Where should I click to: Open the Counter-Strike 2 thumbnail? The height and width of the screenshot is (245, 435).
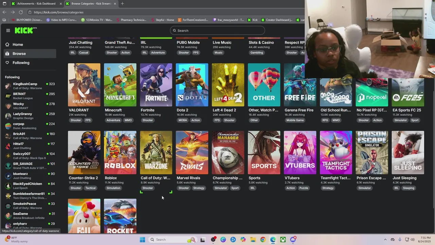point(84,152)
